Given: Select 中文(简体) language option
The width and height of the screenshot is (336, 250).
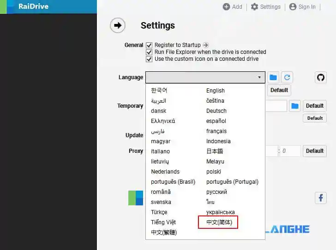Looking at the screenshot, I should tap(219, 222).
